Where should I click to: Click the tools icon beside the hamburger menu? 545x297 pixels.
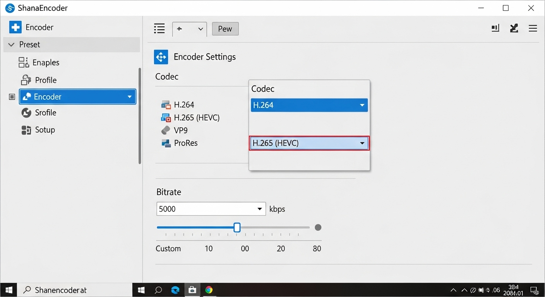click(x=514, y=28)
